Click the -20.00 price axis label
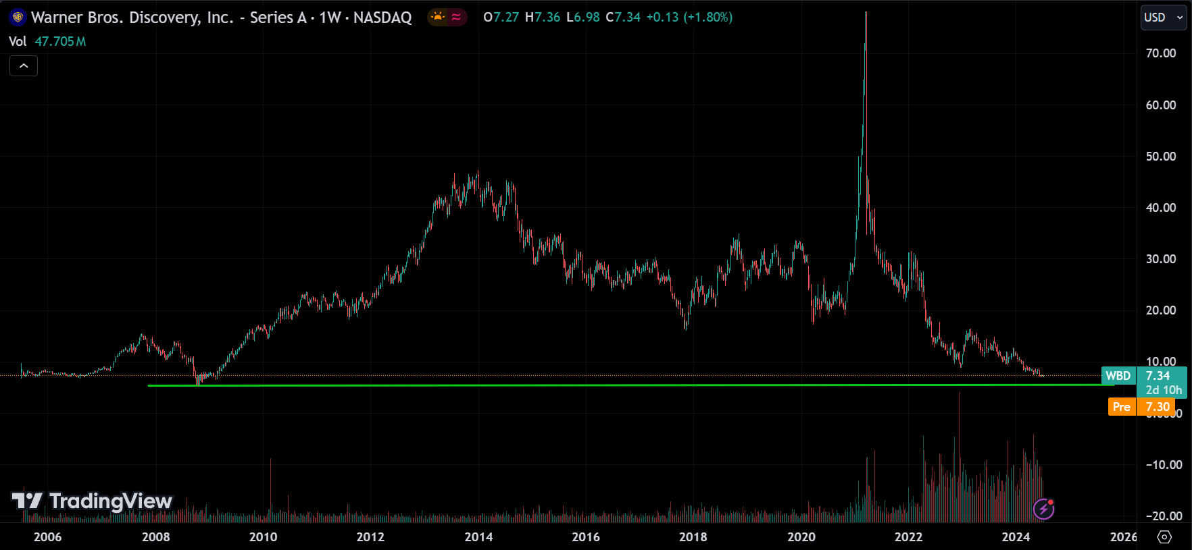This screenshot has width=1192, height=550. (1164, 516)
